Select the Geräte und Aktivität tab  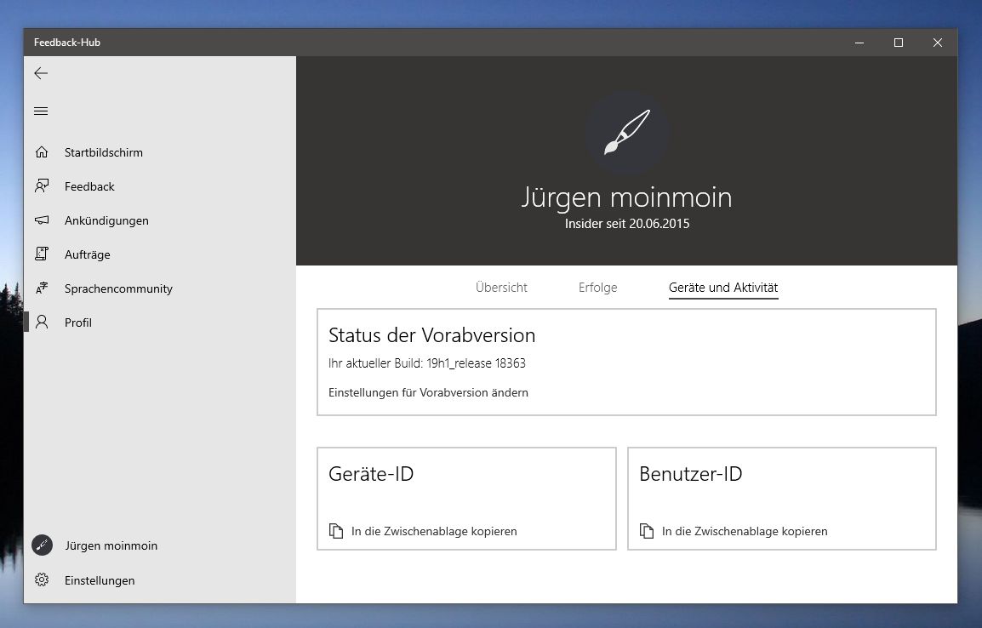(723, 288)
